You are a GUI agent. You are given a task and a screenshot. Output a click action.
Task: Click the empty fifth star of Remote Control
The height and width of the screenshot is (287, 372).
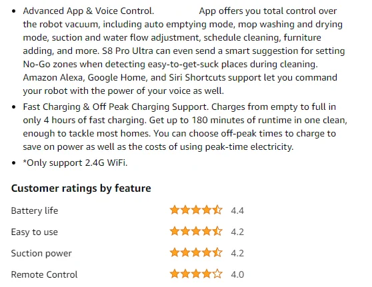217,274
